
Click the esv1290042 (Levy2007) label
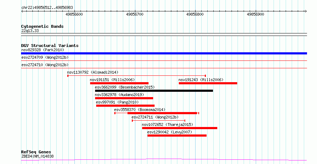[170, 132]
